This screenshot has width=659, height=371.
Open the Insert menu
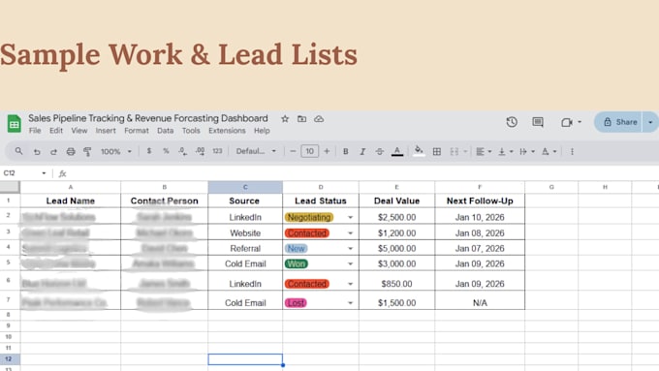tap(106, 131)
